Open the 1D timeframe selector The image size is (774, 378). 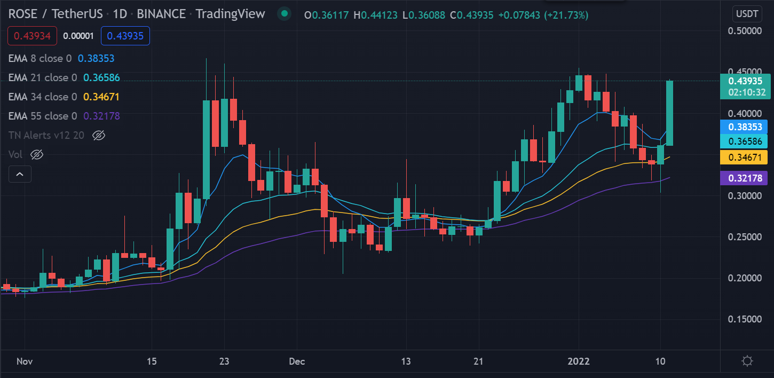pos(119,14)
